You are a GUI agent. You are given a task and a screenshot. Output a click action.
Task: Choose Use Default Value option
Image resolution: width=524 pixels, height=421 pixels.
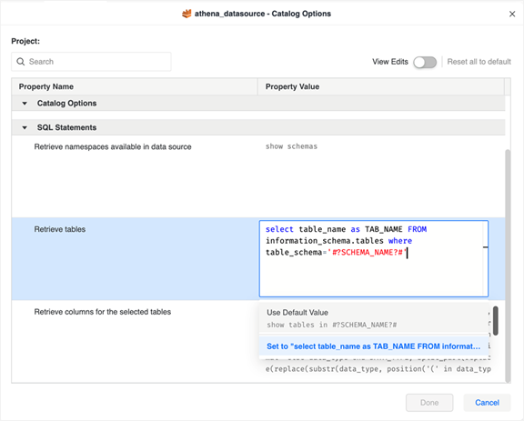374,318
